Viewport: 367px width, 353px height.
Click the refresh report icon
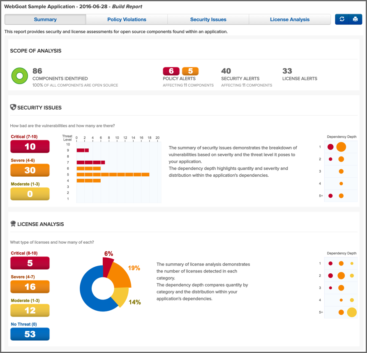coord(342,19)
